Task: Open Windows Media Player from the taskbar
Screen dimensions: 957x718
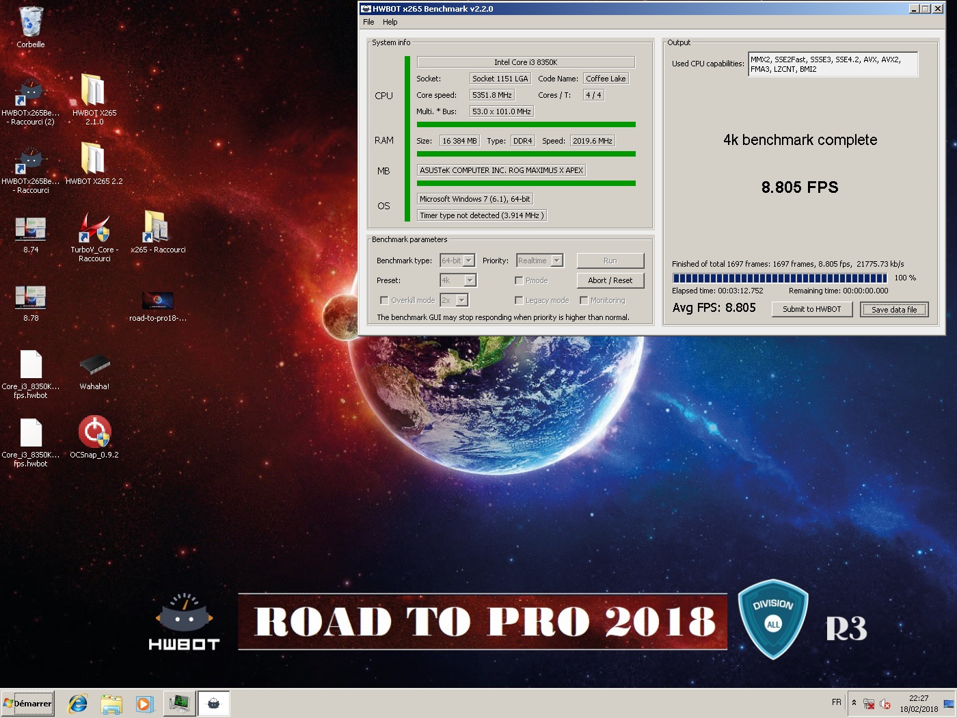Action: coord(144,704)
